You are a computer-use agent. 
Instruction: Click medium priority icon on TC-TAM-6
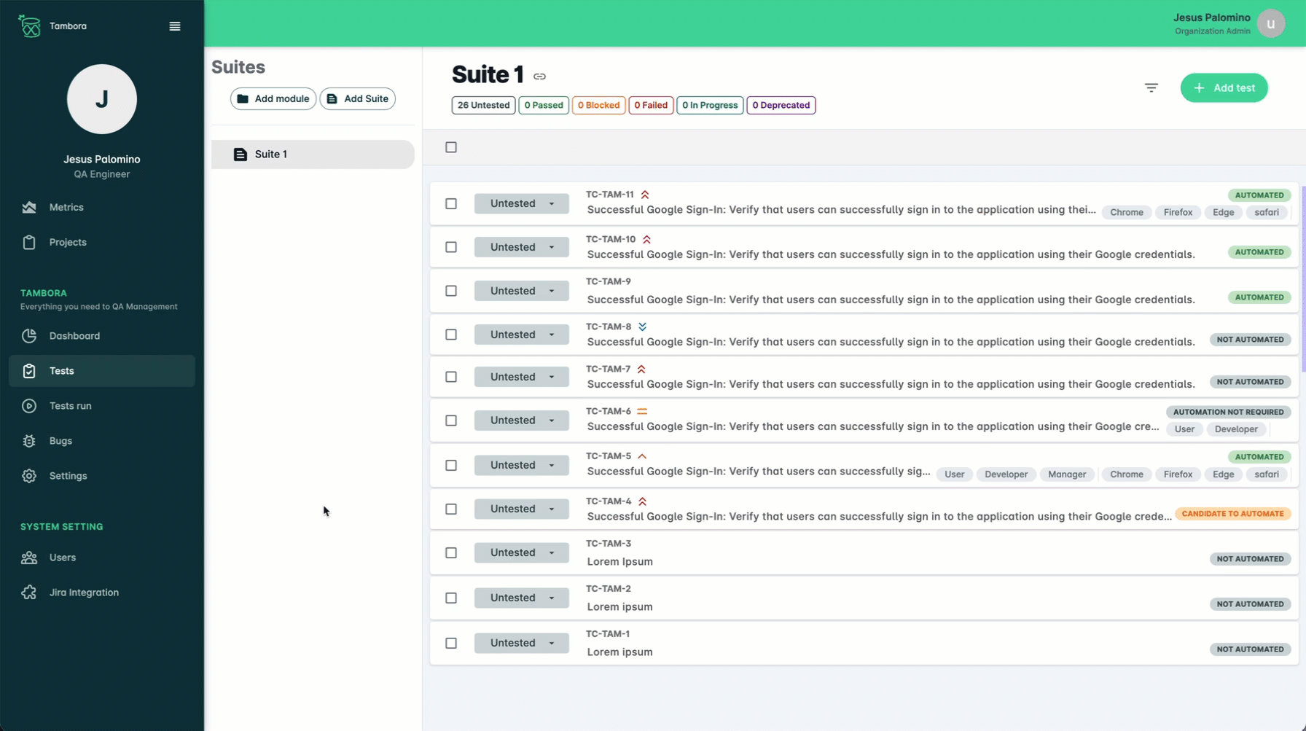coord(642,411)
